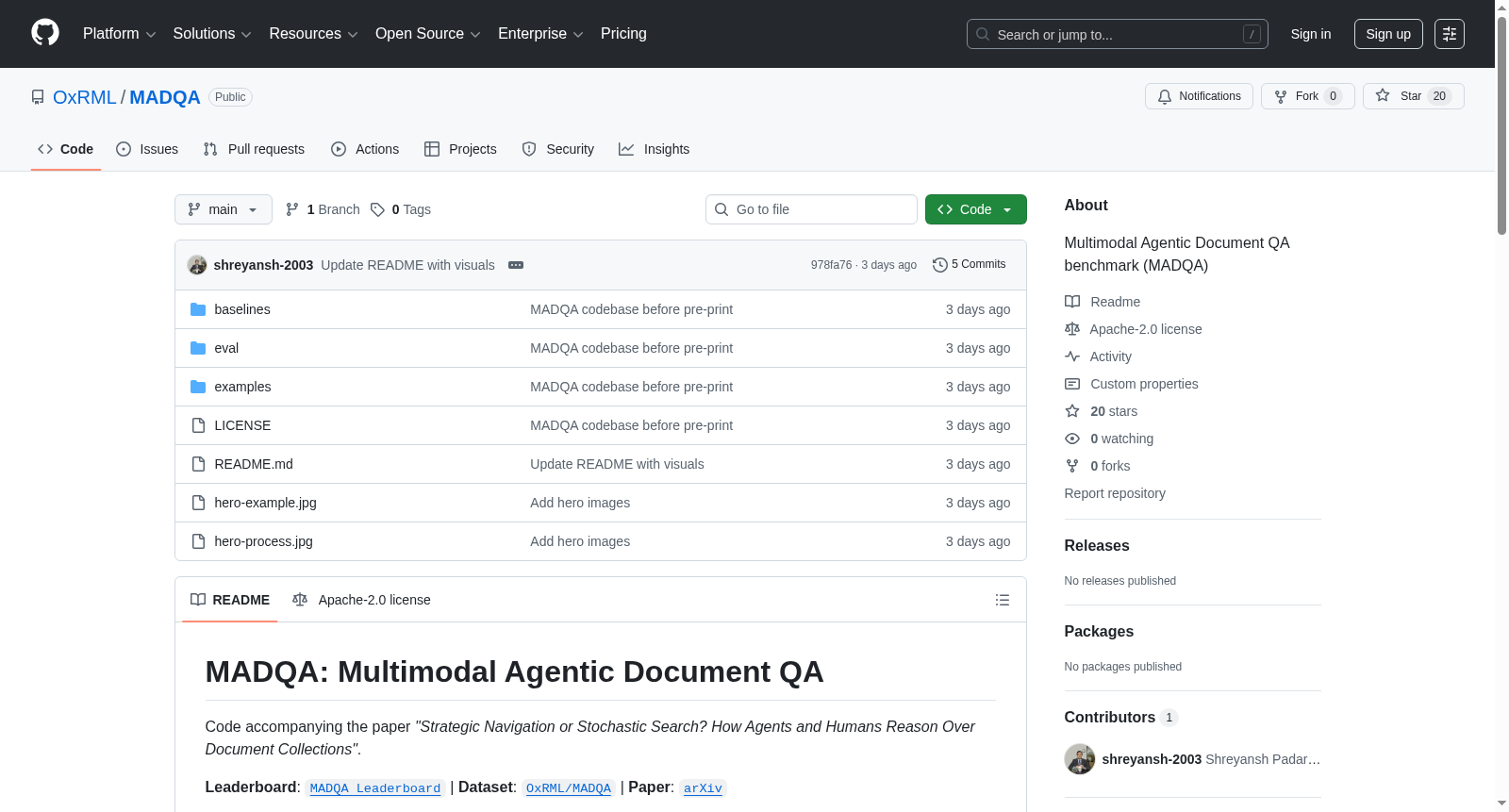The width and height of the screenshot is (1509, 812).
Task: Open the main branch selector dropdown
Action: tap(224, 209)
